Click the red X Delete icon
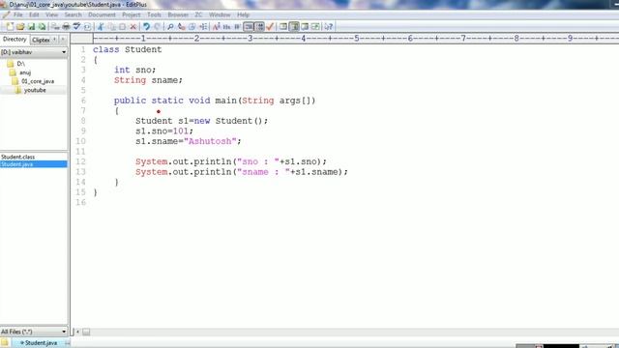The height and width of the screenshot is (348, 619). [x=133, y=26]
